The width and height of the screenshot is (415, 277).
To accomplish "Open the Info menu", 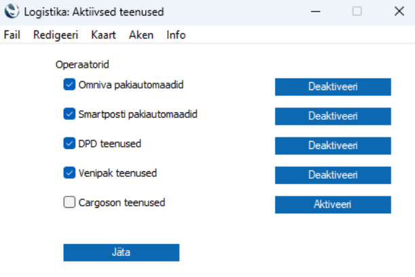I will click(x=176, y=35).
